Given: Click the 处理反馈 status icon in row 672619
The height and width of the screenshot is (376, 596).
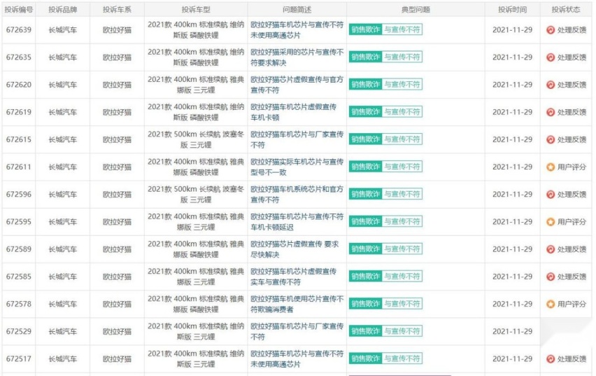Looking at the screenshot, I should click(551, 112).
